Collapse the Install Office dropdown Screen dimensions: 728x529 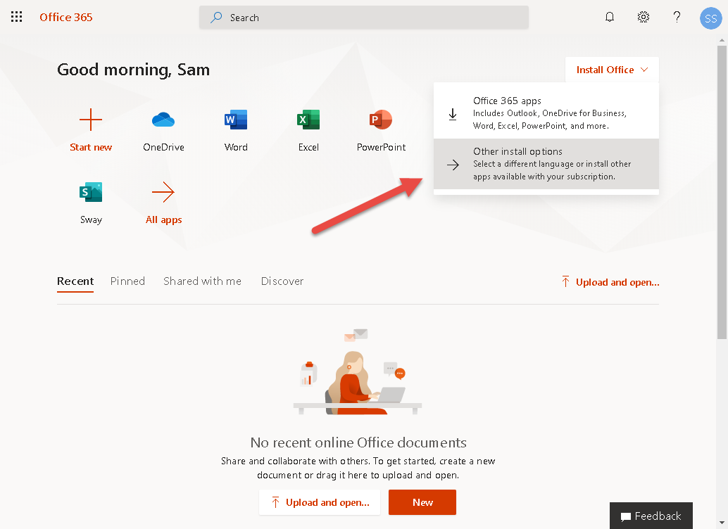pyautogui.click(x=612, y=70)
